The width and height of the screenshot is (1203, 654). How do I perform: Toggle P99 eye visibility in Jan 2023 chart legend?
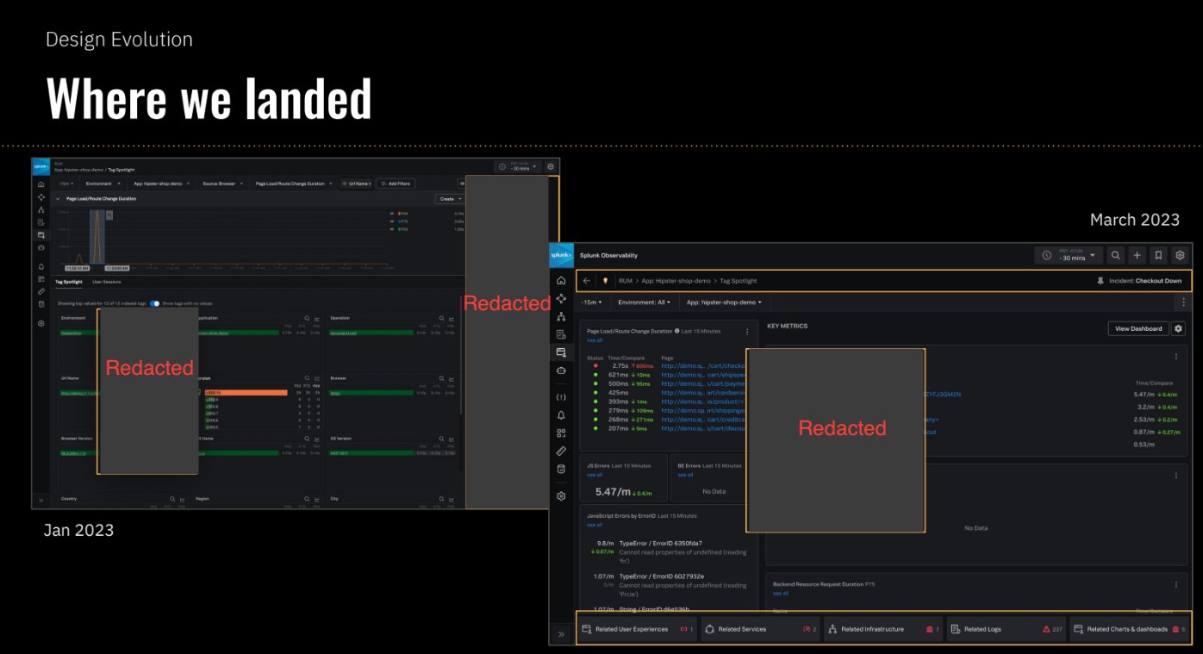(x=392, y=214)
